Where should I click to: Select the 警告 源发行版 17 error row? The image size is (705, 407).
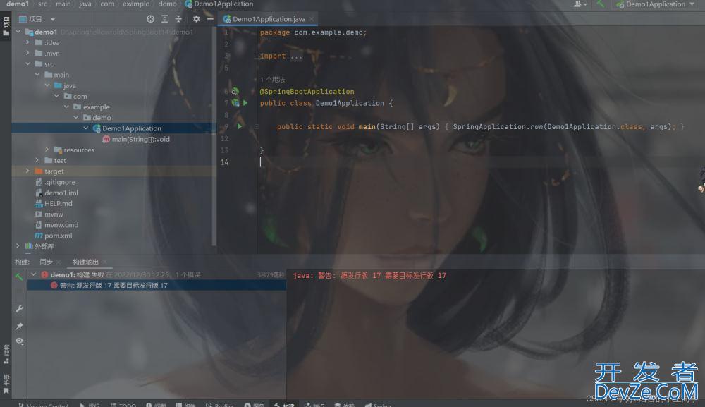157,285
